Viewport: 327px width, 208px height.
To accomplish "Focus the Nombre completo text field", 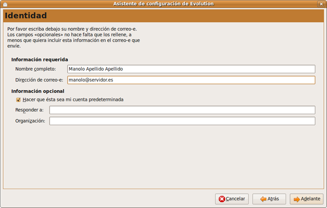I will click(191, 69).
